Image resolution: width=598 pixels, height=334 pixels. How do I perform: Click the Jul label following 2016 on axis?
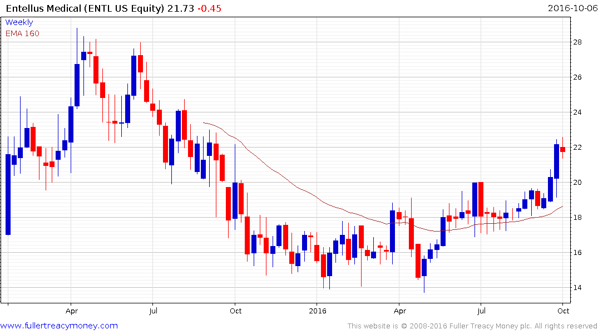click(481, 311)
